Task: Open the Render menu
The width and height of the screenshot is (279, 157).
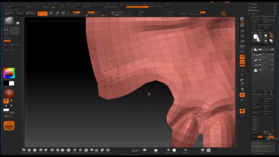Action: (108, 4)
